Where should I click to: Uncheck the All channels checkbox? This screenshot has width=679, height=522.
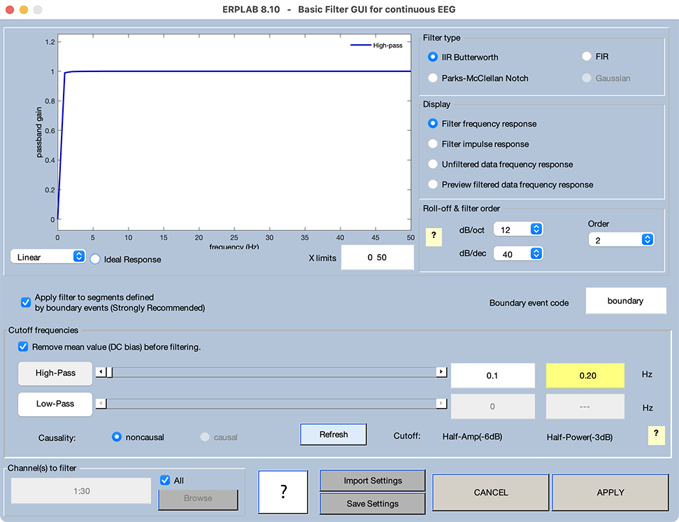tap(165, 481)
